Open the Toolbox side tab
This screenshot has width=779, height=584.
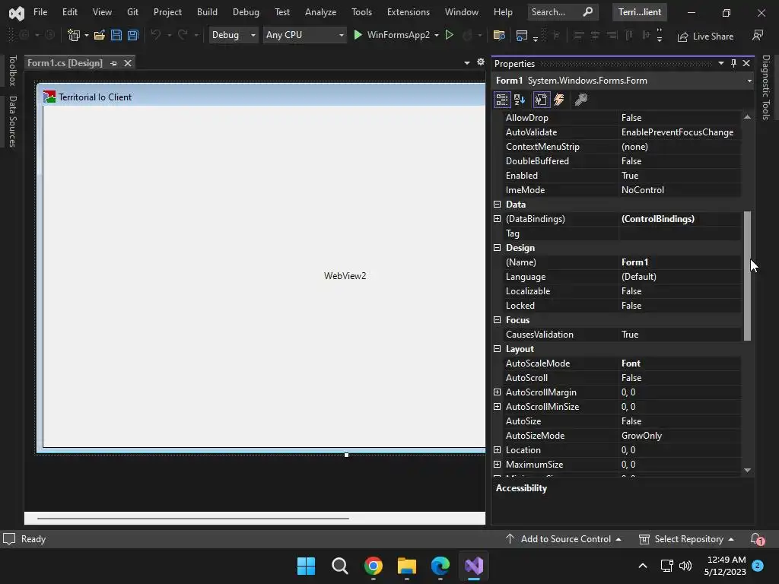tap(13, 71)
